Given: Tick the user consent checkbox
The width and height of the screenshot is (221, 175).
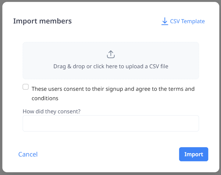Looking at the screenshot, I should 26,87.
